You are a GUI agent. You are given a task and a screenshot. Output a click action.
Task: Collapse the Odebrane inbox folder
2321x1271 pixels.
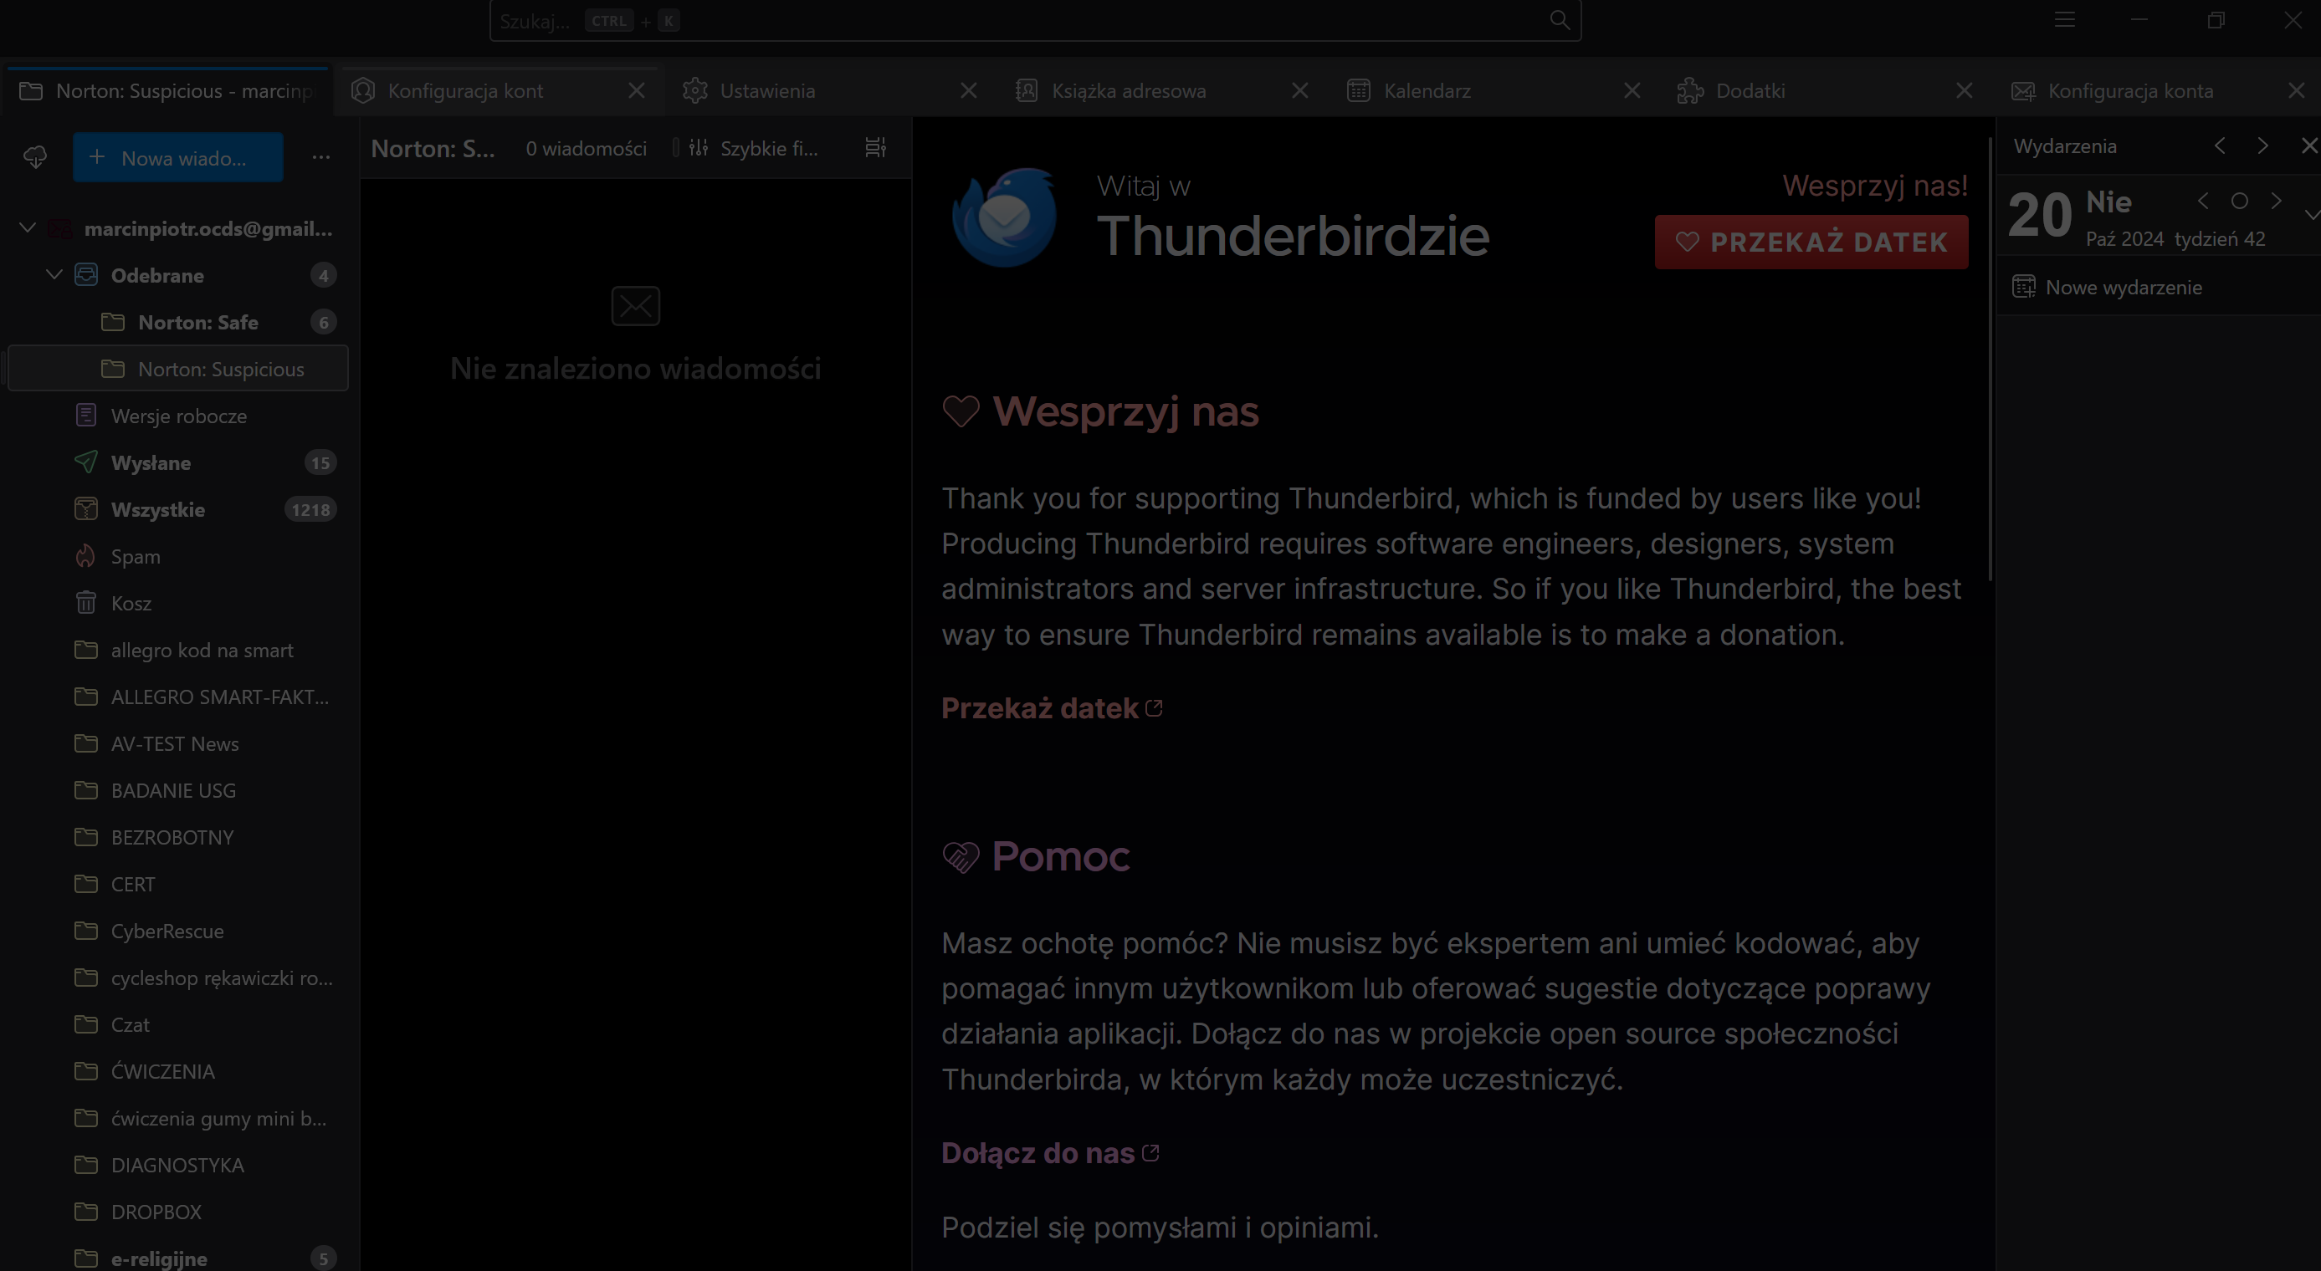[x=54, y=274]
